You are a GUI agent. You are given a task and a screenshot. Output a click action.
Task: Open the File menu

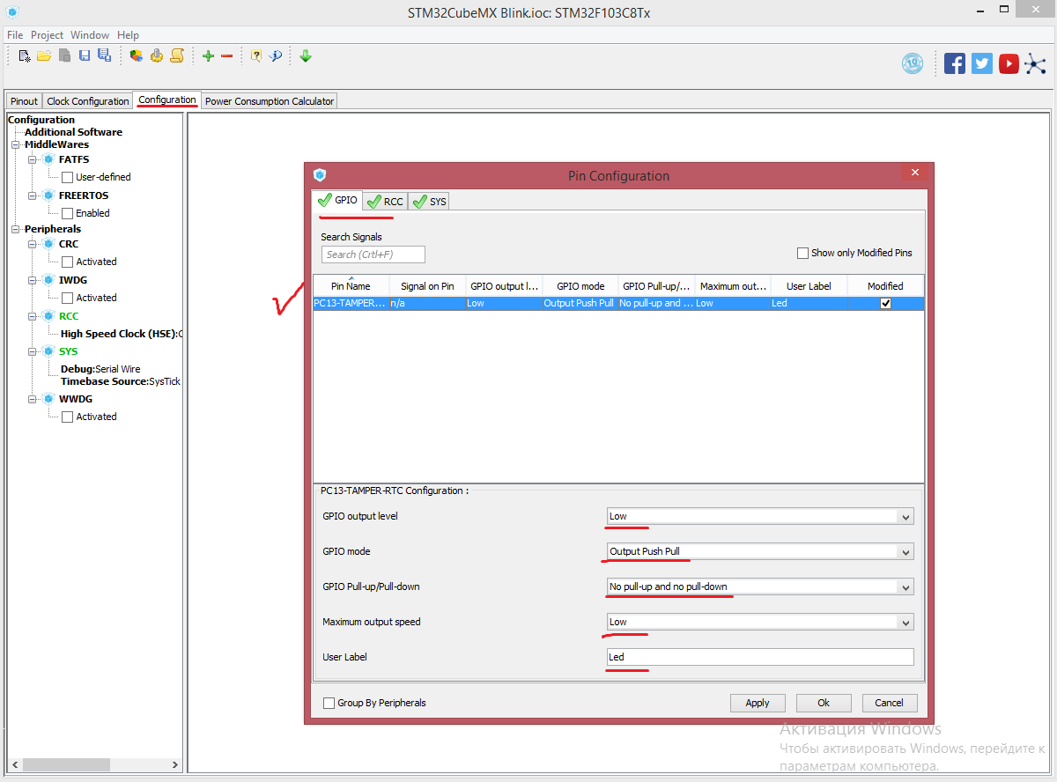[x=15, y=35]
